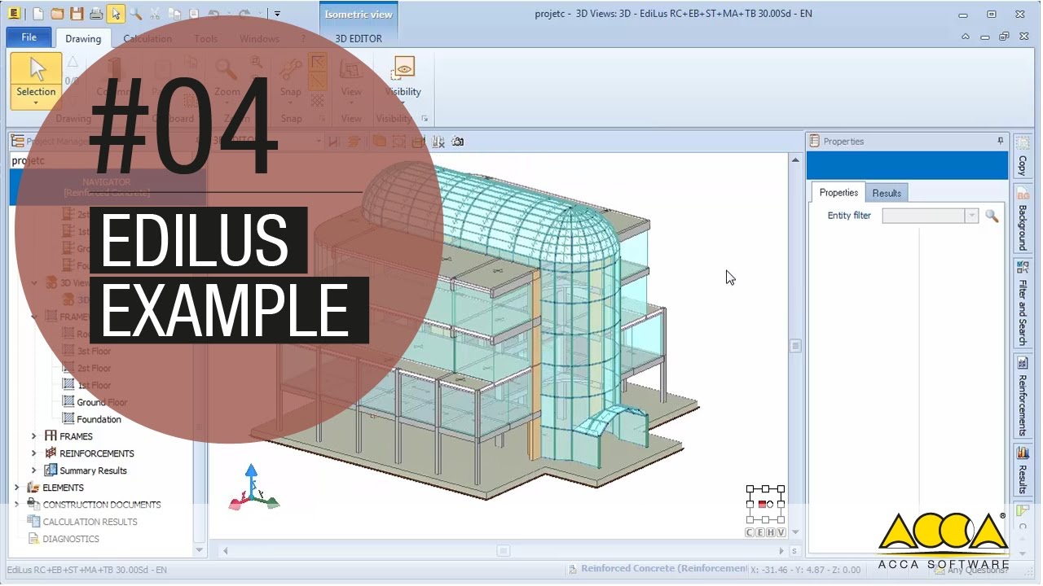Open the Background side panel
The height and width of the screenshot is (586, 1043).
point(1022,220)
